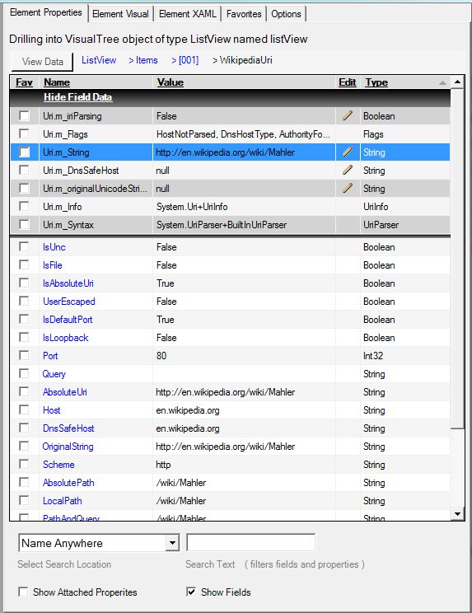
Task: Navigate to ListView breadcrumb link
Action: tap(99, 60)
